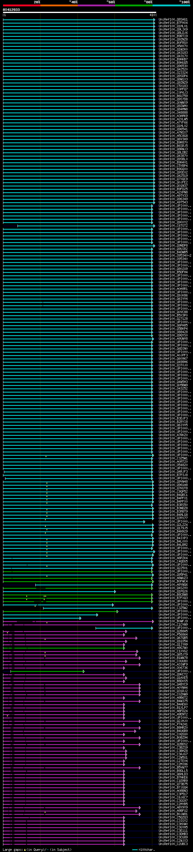Click the UniRef100_B8CBW8 entry
The width and height of the screenshot is (193, 852).
click(173, 595)
